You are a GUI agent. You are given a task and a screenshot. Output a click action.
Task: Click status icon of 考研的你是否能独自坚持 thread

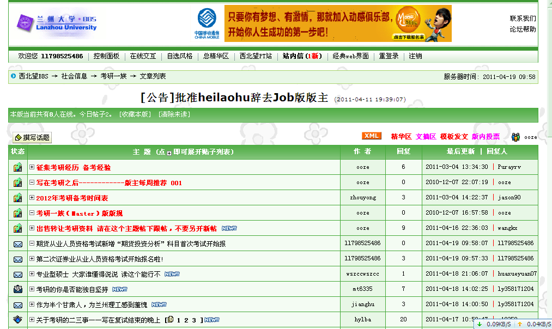[x=18, y=289]
